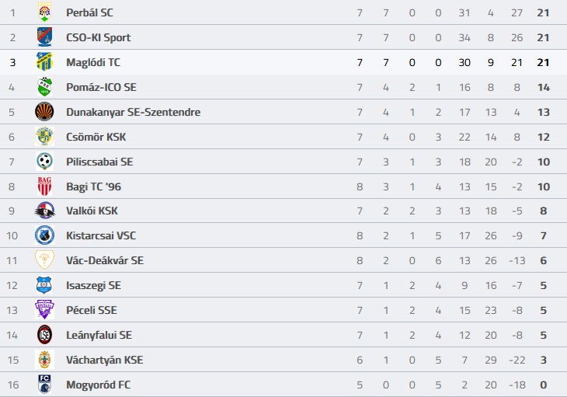This screenshot has width=567, height=397.
Task: Open the Maglódi TC crest icon
Action: coord(44,62)
